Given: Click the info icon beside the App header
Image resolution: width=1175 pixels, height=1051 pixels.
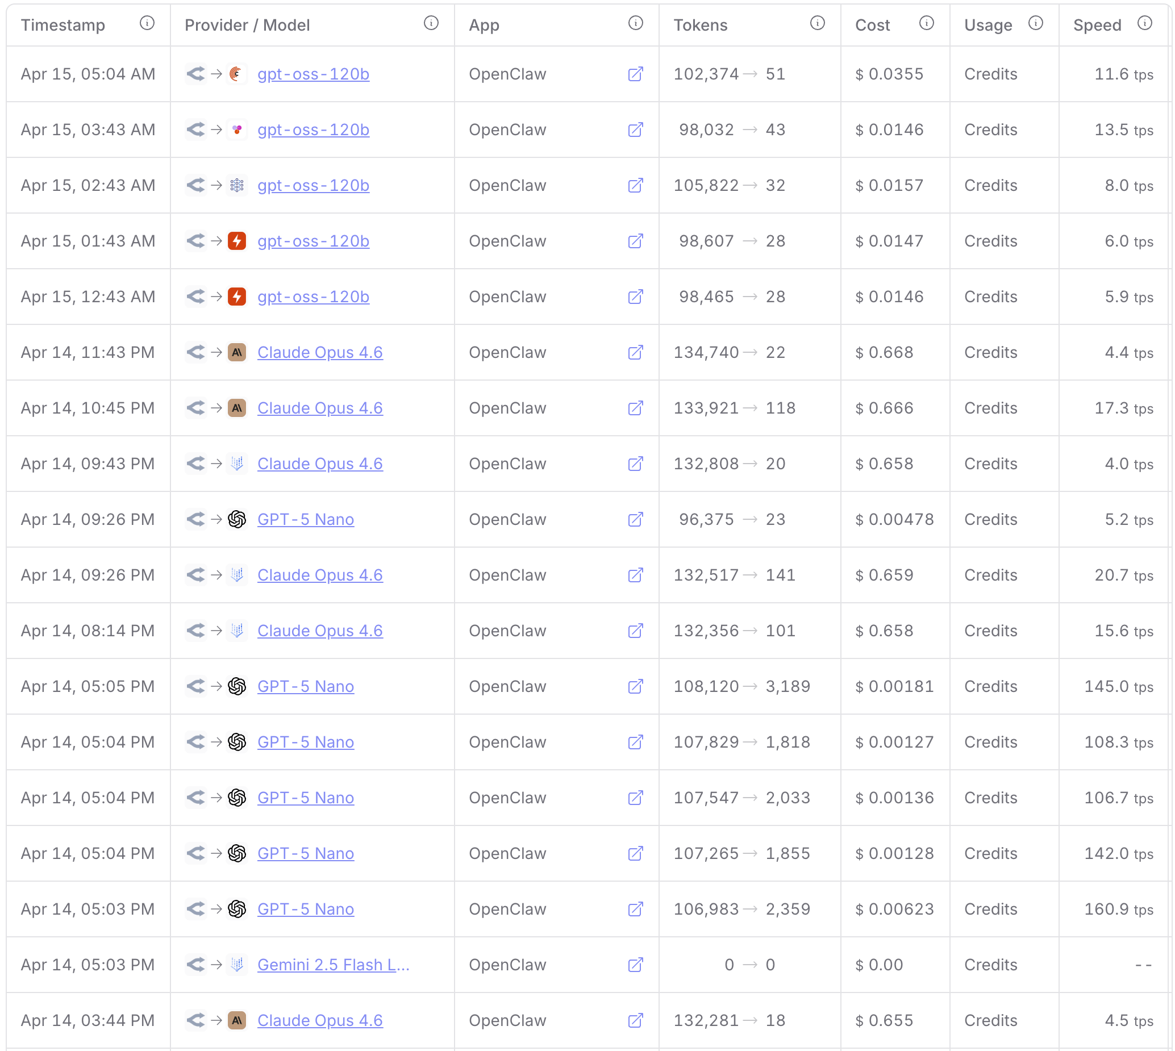Looking at the screenshot, I should [636, 23].
